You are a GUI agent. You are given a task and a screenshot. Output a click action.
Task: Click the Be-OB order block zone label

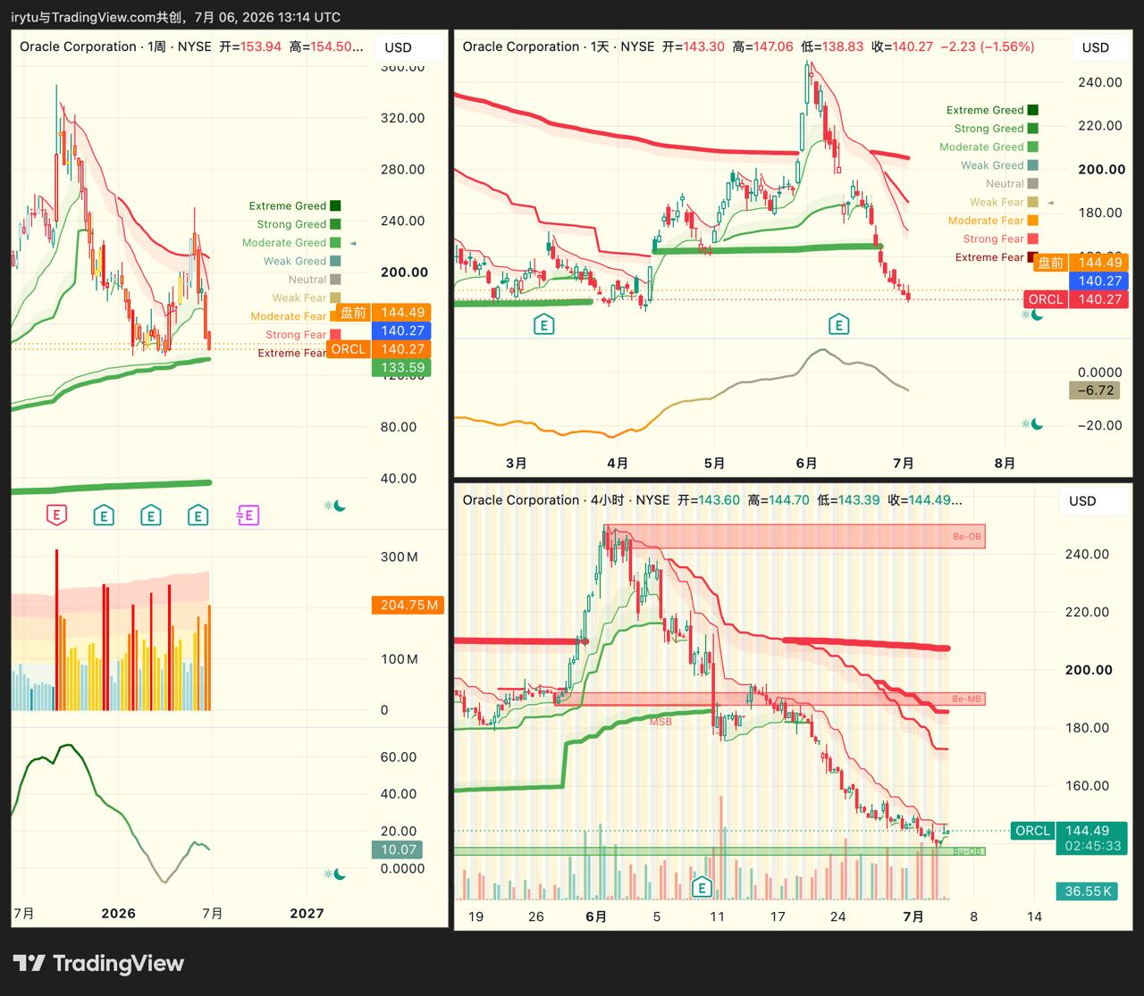[967, 537]
